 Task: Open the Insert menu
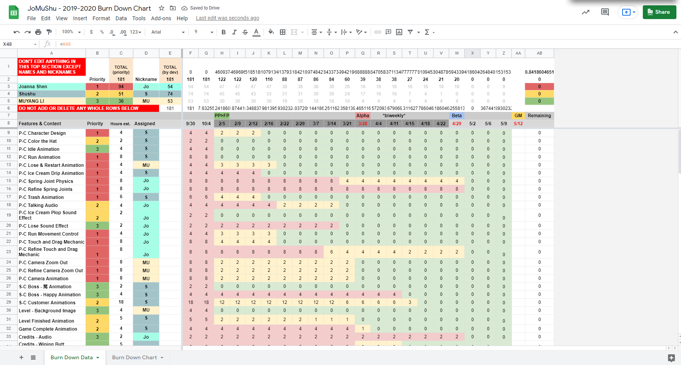pos(80,18)
